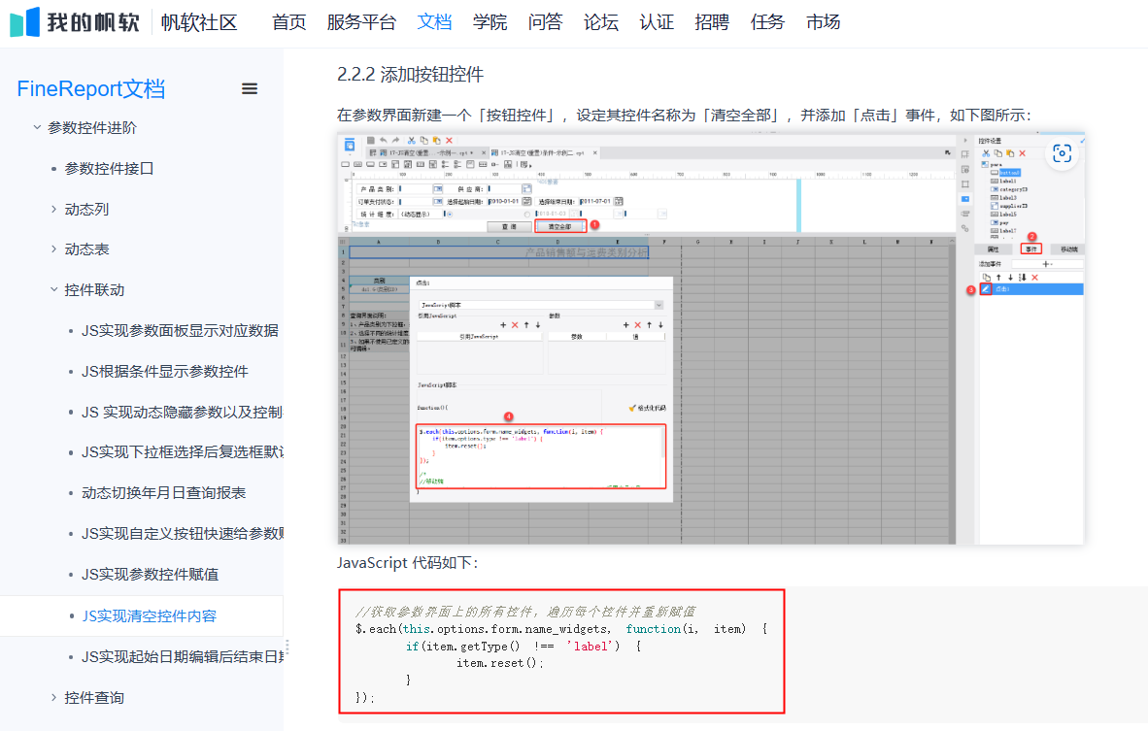Collapse the 控件联动 tree node

pyautogui.click(x=53, y=289)
